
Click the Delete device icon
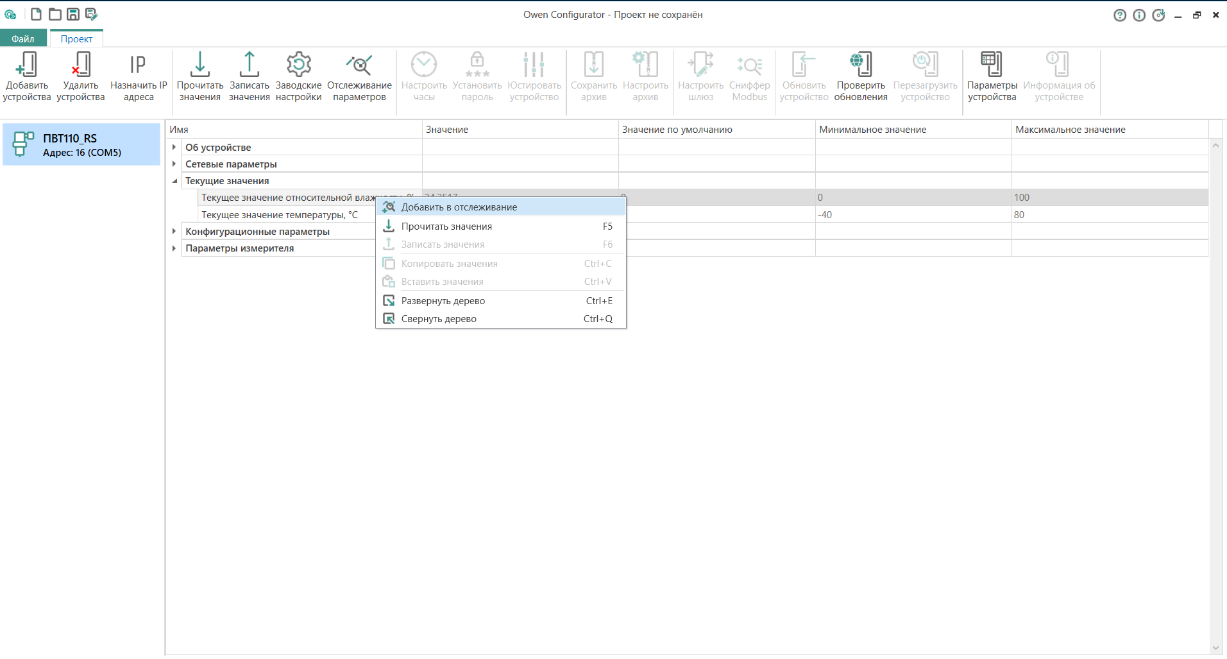tap(80, 65)
